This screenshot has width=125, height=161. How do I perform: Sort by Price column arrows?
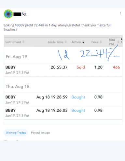click(101, 42)
